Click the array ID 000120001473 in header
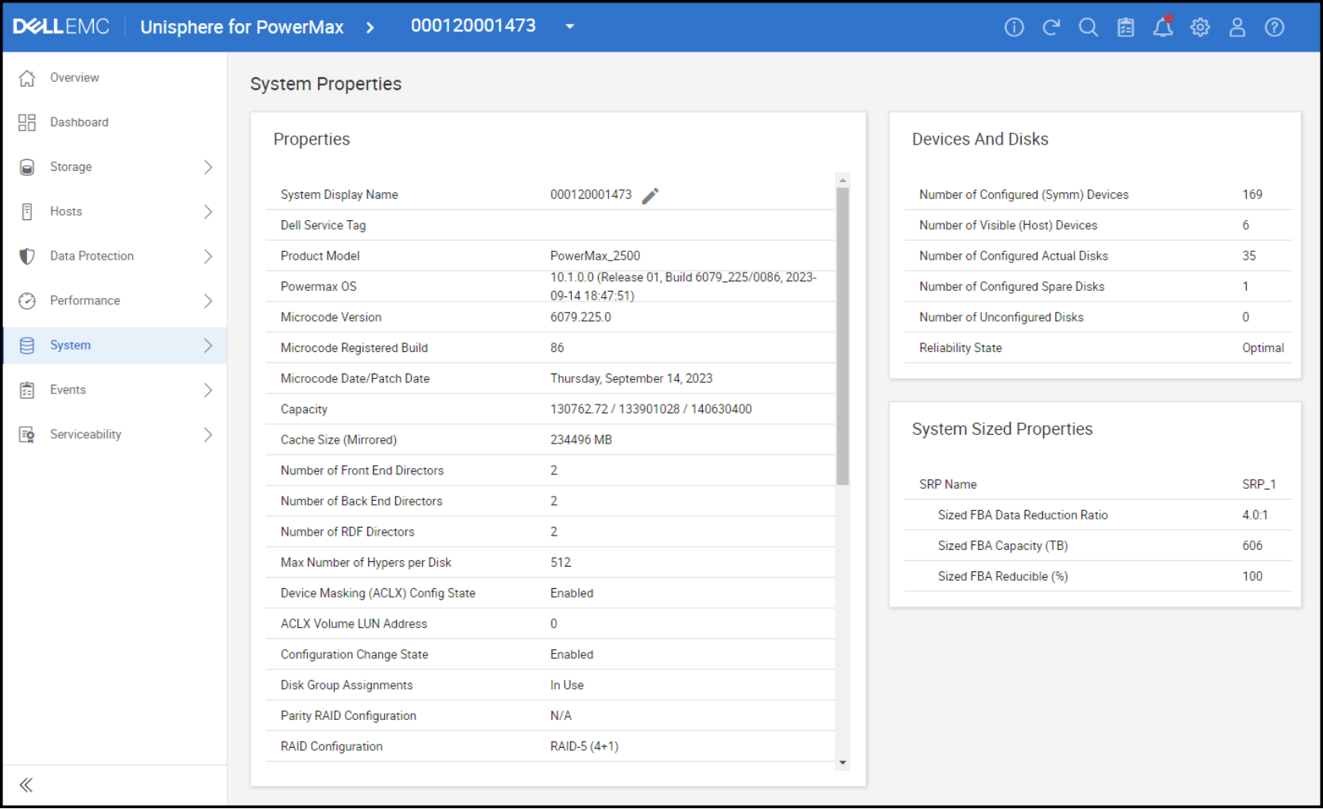This screenshot has height=809, width=1323. coord(473,25)
